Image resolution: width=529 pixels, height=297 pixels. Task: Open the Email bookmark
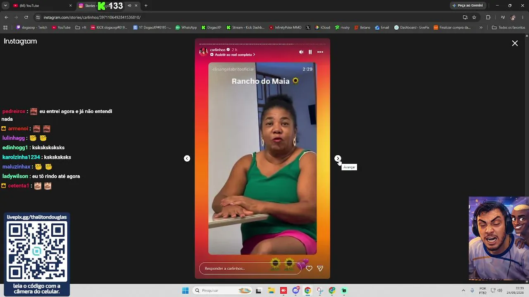coord(382,28)
